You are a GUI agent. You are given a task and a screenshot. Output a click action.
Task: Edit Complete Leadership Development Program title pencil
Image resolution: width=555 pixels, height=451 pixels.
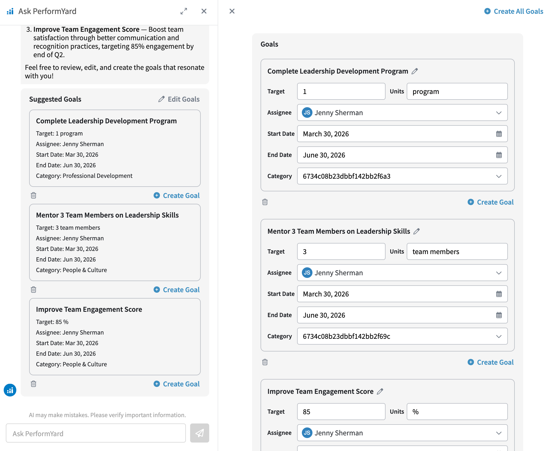click(415, 71)
